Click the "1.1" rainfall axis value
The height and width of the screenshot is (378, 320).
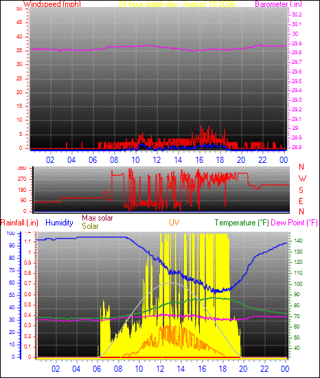coord(27,241)
